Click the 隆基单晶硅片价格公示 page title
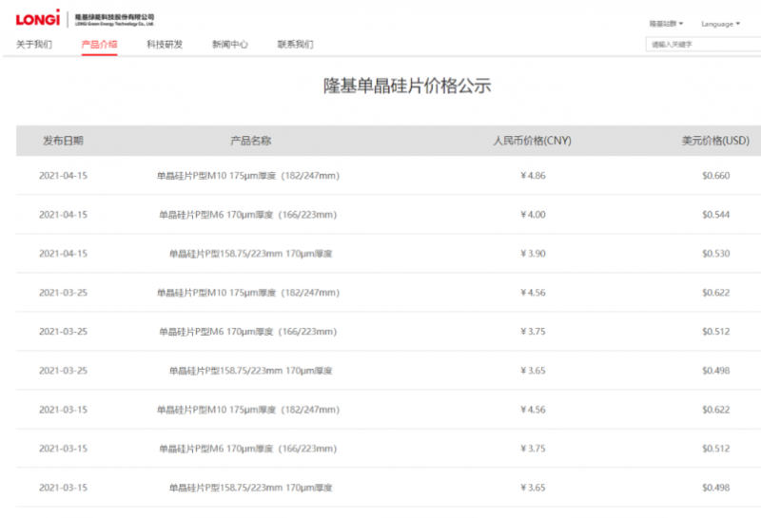Image resolution: width=761 pixels, height=518 pixels. [x=407, y=86]
